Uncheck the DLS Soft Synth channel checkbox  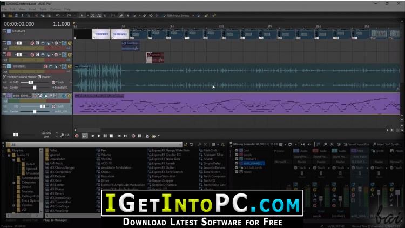(x=237, y=167)
